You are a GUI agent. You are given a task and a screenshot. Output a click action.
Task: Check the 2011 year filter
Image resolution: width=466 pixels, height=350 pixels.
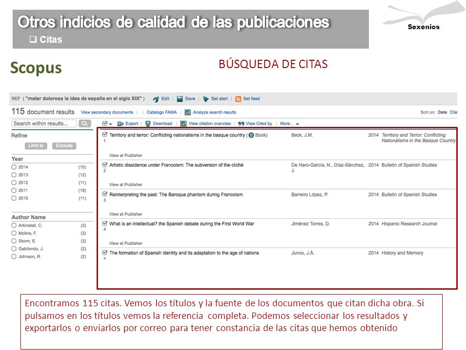click(14, 190)
